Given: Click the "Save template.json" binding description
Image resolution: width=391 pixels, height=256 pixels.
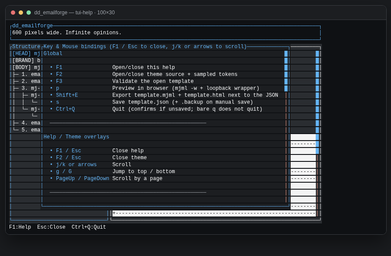Looking at the screenshot, I should (182, 102).
